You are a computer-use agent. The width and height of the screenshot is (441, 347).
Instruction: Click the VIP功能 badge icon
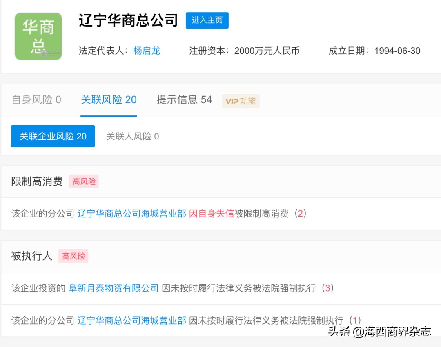click(x=241, y=101)
